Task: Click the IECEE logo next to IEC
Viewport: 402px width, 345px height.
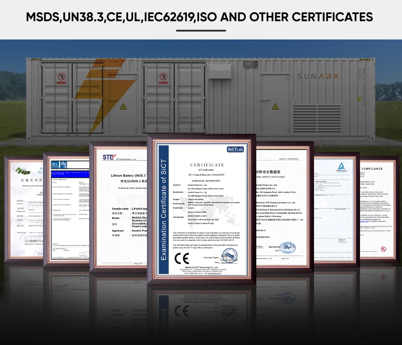Action: pos(63,165)
